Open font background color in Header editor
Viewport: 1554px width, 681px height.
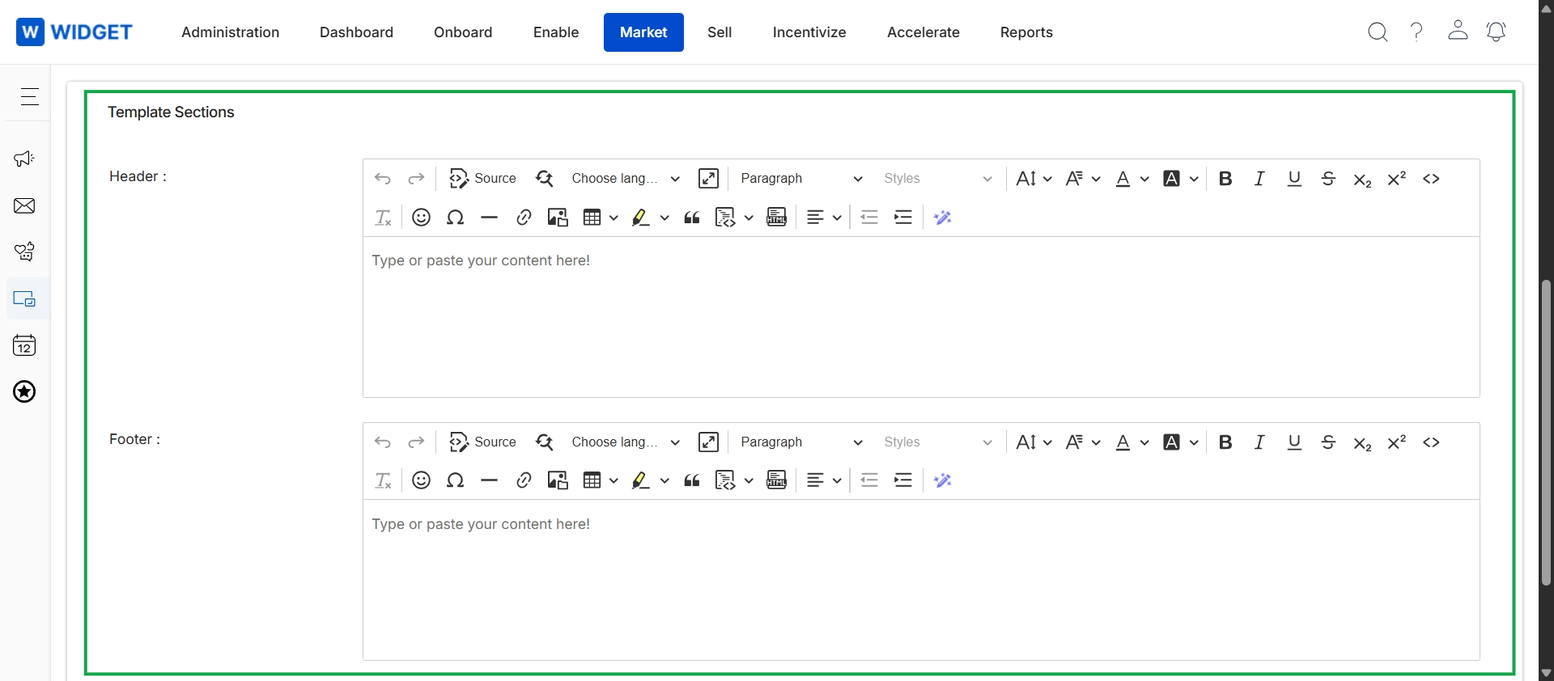[1180, 179]
